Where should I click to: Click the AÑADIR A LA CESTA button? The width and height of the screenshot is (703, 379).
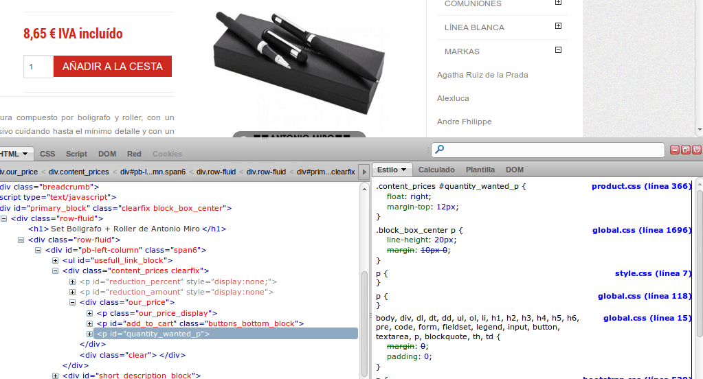[x=113, y=67]
